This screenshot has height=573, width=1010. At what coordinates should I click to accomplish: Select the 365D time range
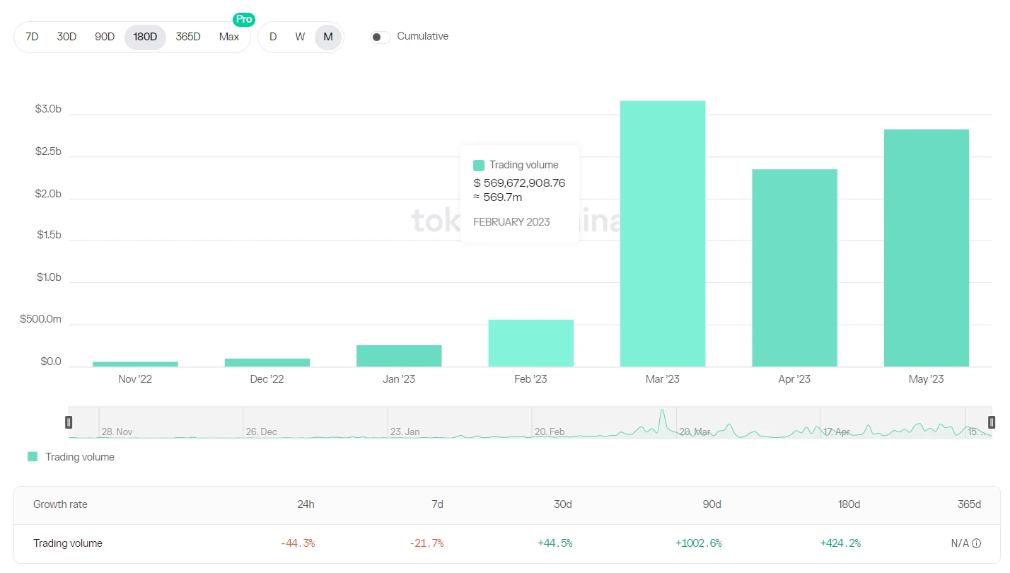[188, 37]
